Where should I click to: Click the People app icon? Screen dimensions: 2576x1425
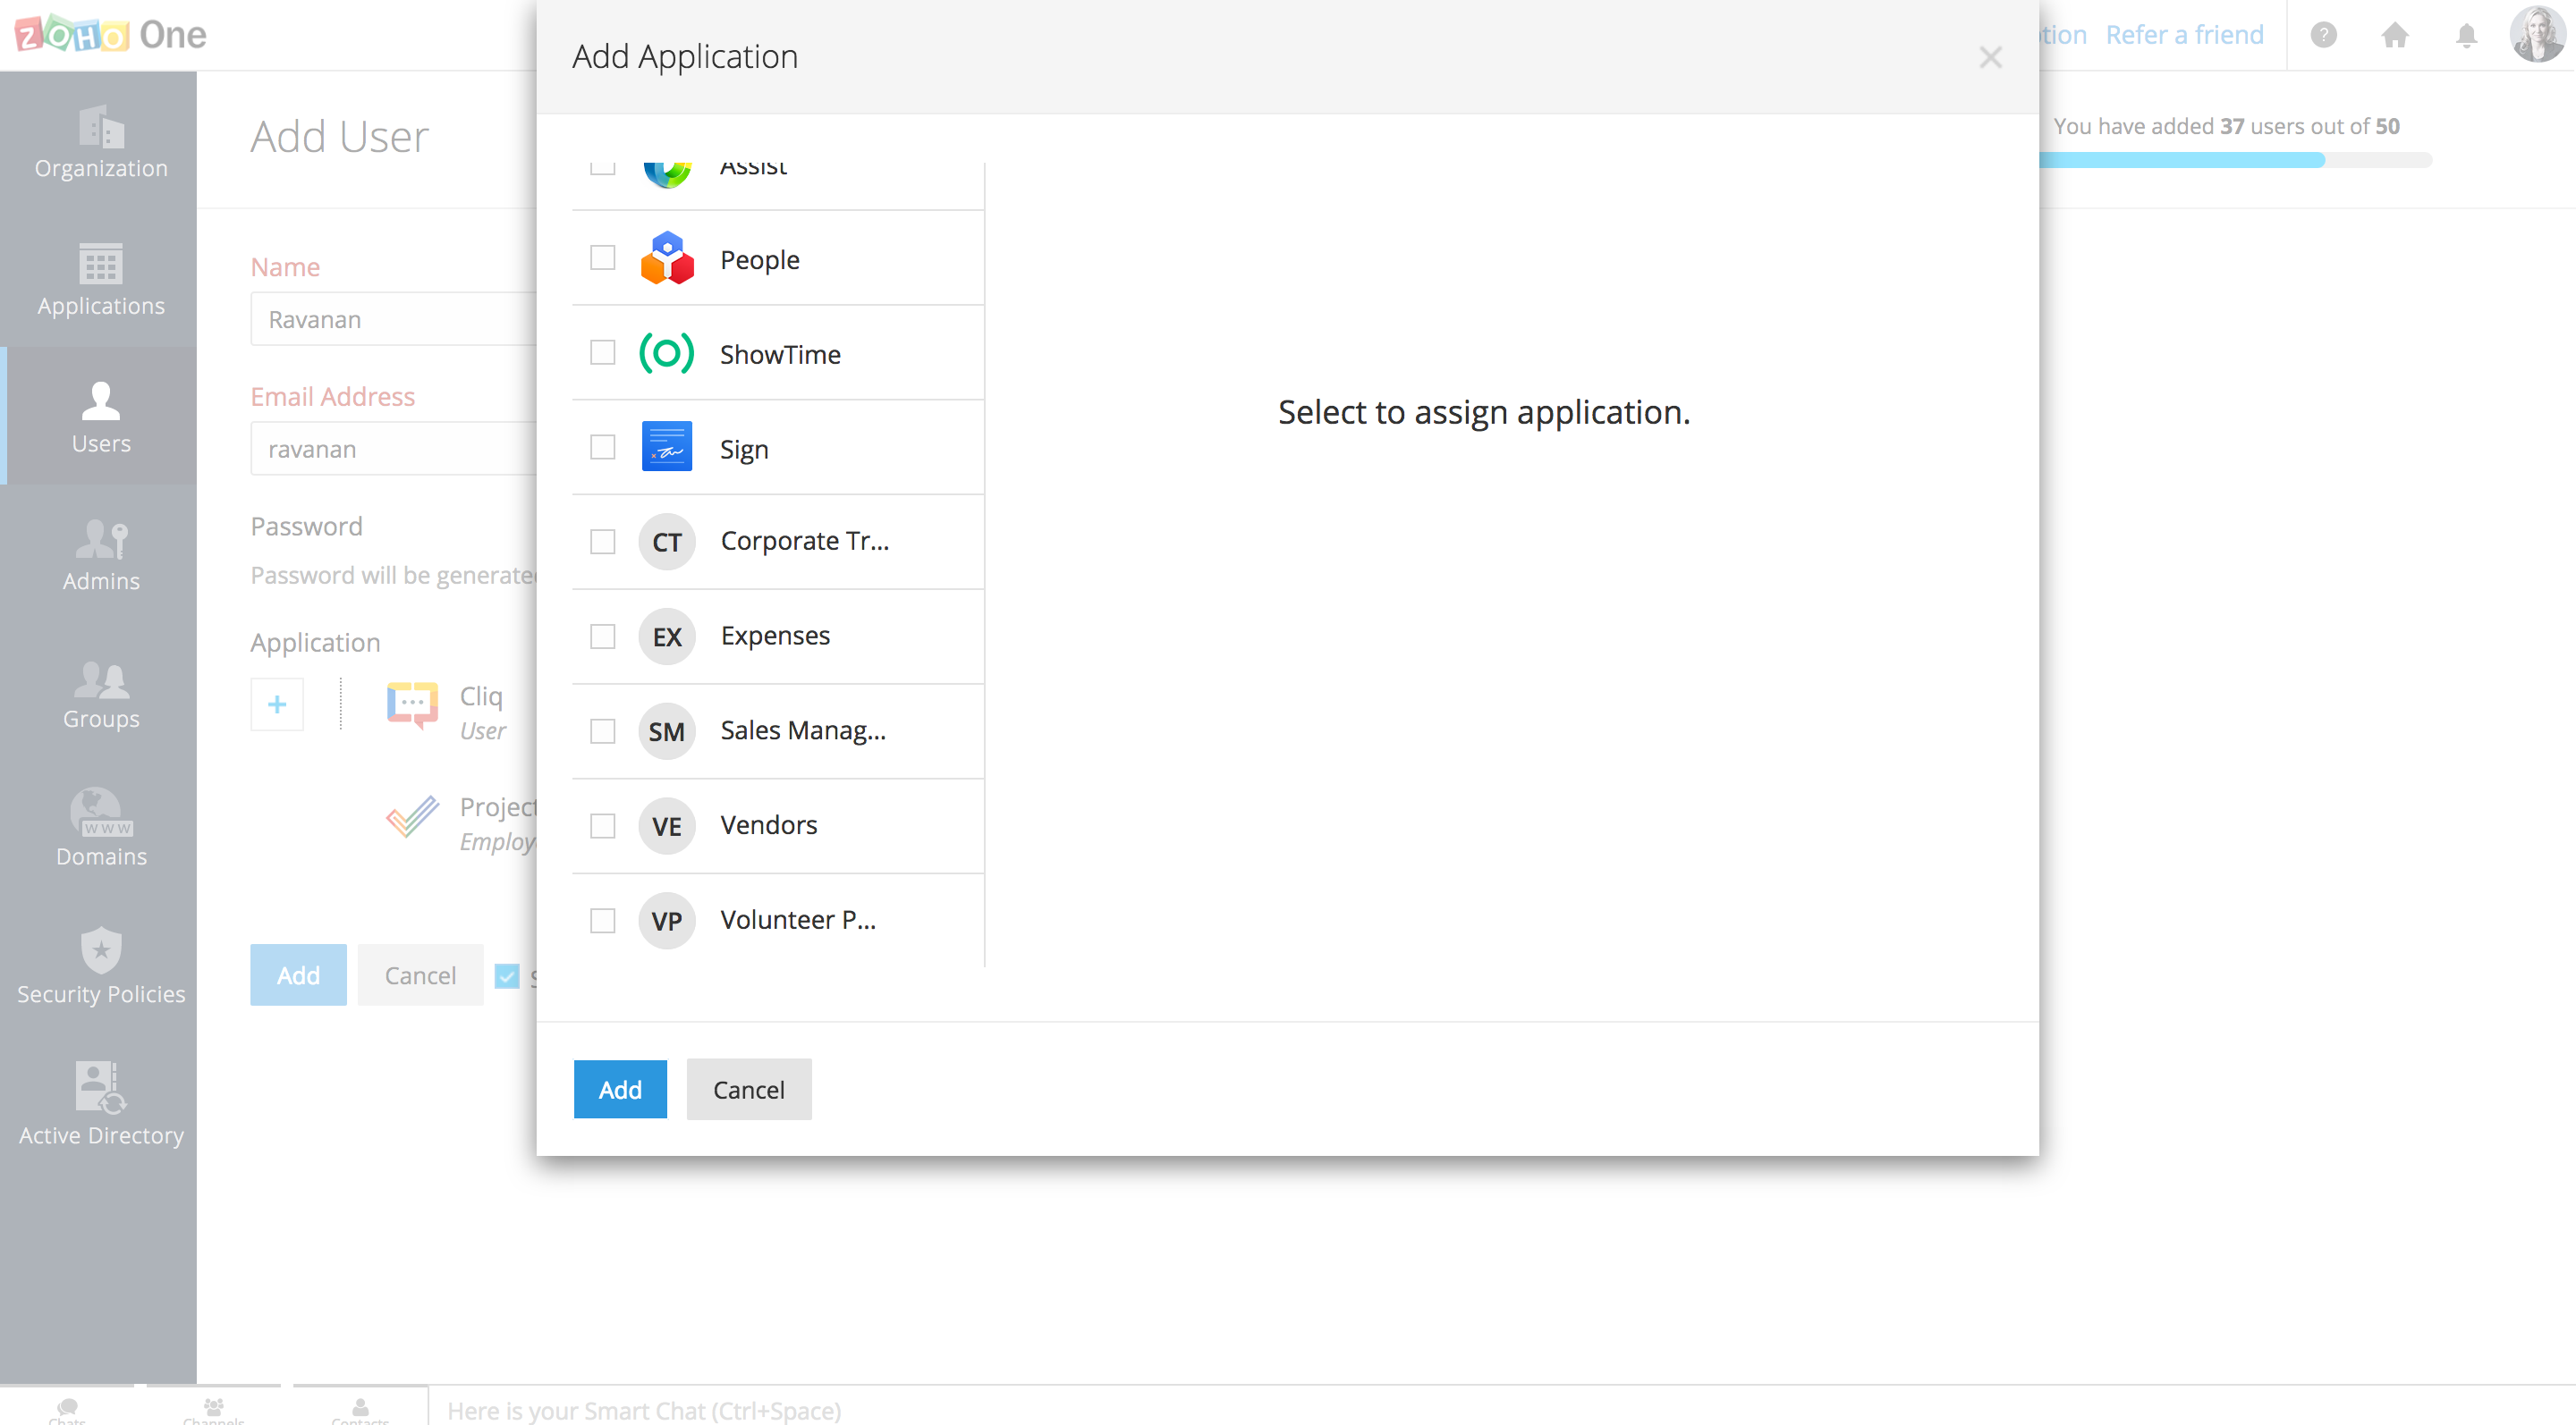point(667,257)
